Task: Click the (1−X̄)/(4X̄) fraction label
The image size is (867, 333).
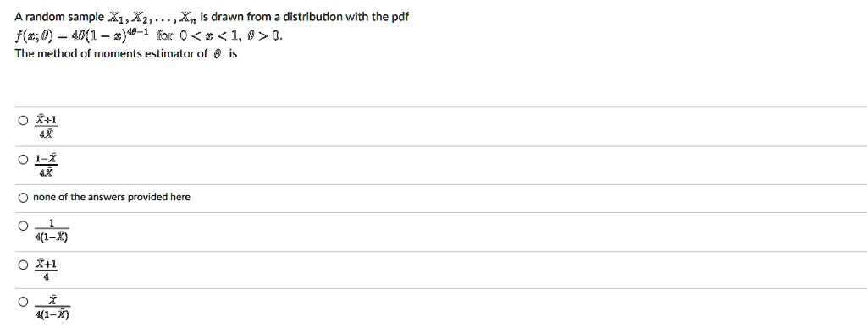Action: pos(47,166)
